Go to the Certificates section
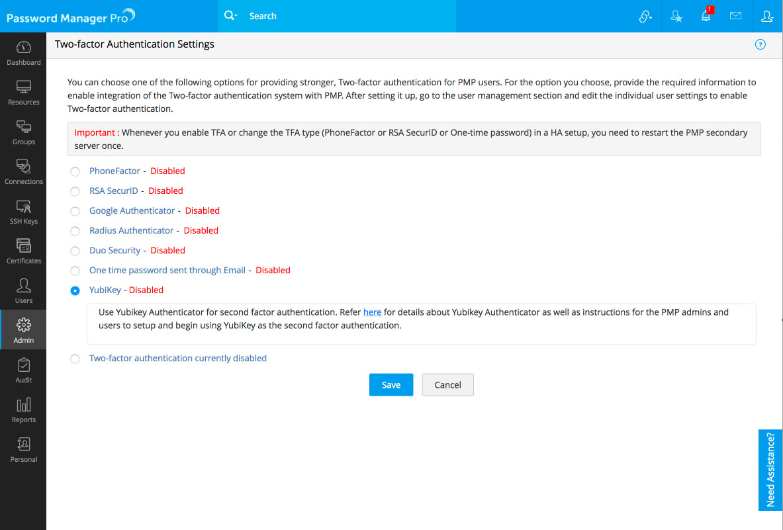Screen dimensions: 783x530 [23, 251]
